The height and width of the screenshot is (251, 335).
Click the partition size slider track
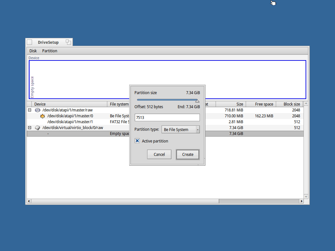[x=167, y=100]
